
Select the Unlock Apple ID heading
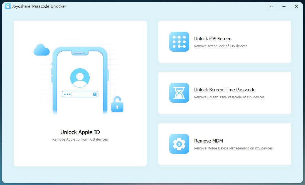click(80, 132)
